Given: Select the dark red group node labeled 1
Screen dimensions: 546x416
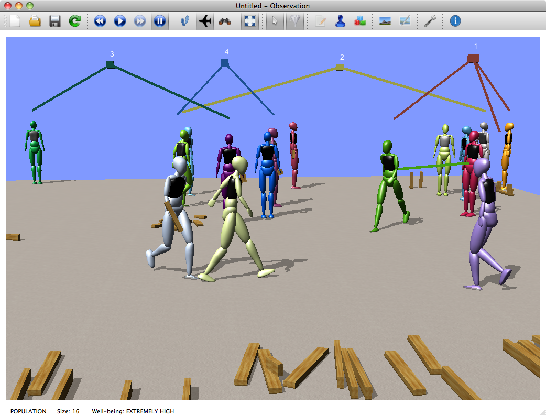Looking at the screenshot, I should tap(473, 58).
